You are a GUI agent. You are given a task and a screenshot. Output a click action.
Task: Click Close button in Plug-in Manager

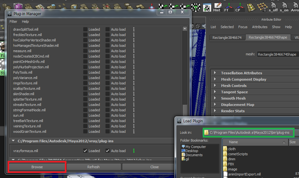(148, 167)
